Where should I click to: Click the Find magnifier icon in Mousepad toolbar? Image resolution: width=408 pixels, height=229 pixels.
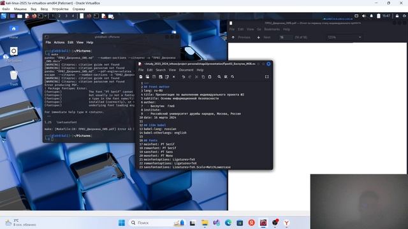[x=219, y=77]
